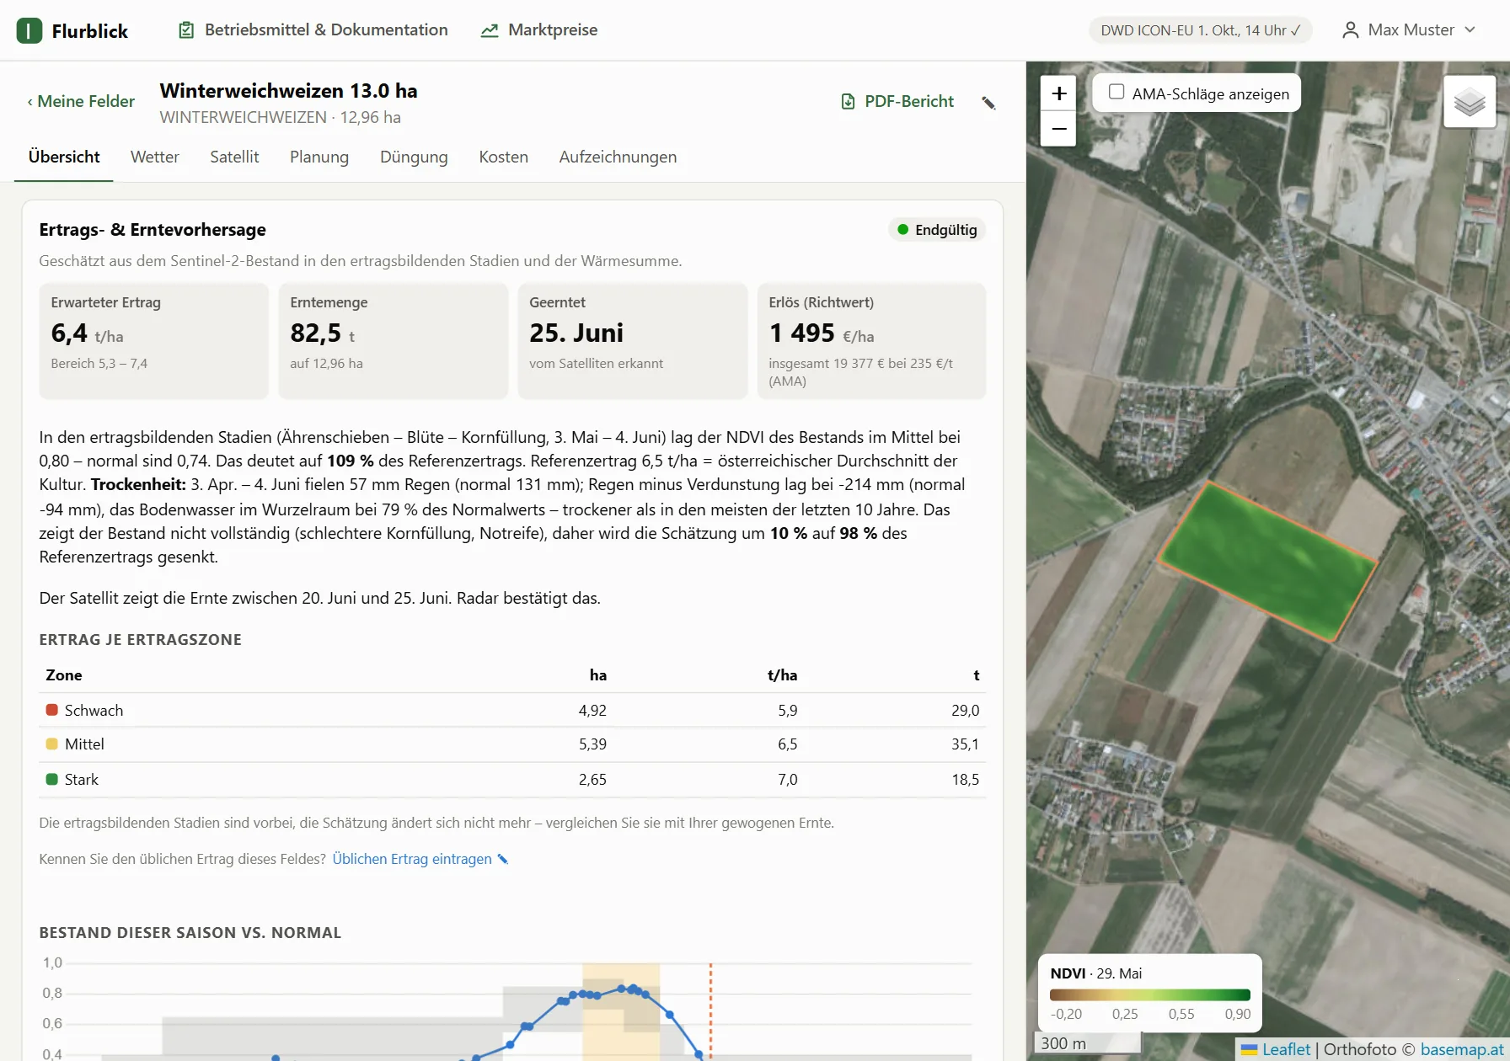Click the Erlös (Richtwert) card
1510x1061 pixels.
pos(872,340)
